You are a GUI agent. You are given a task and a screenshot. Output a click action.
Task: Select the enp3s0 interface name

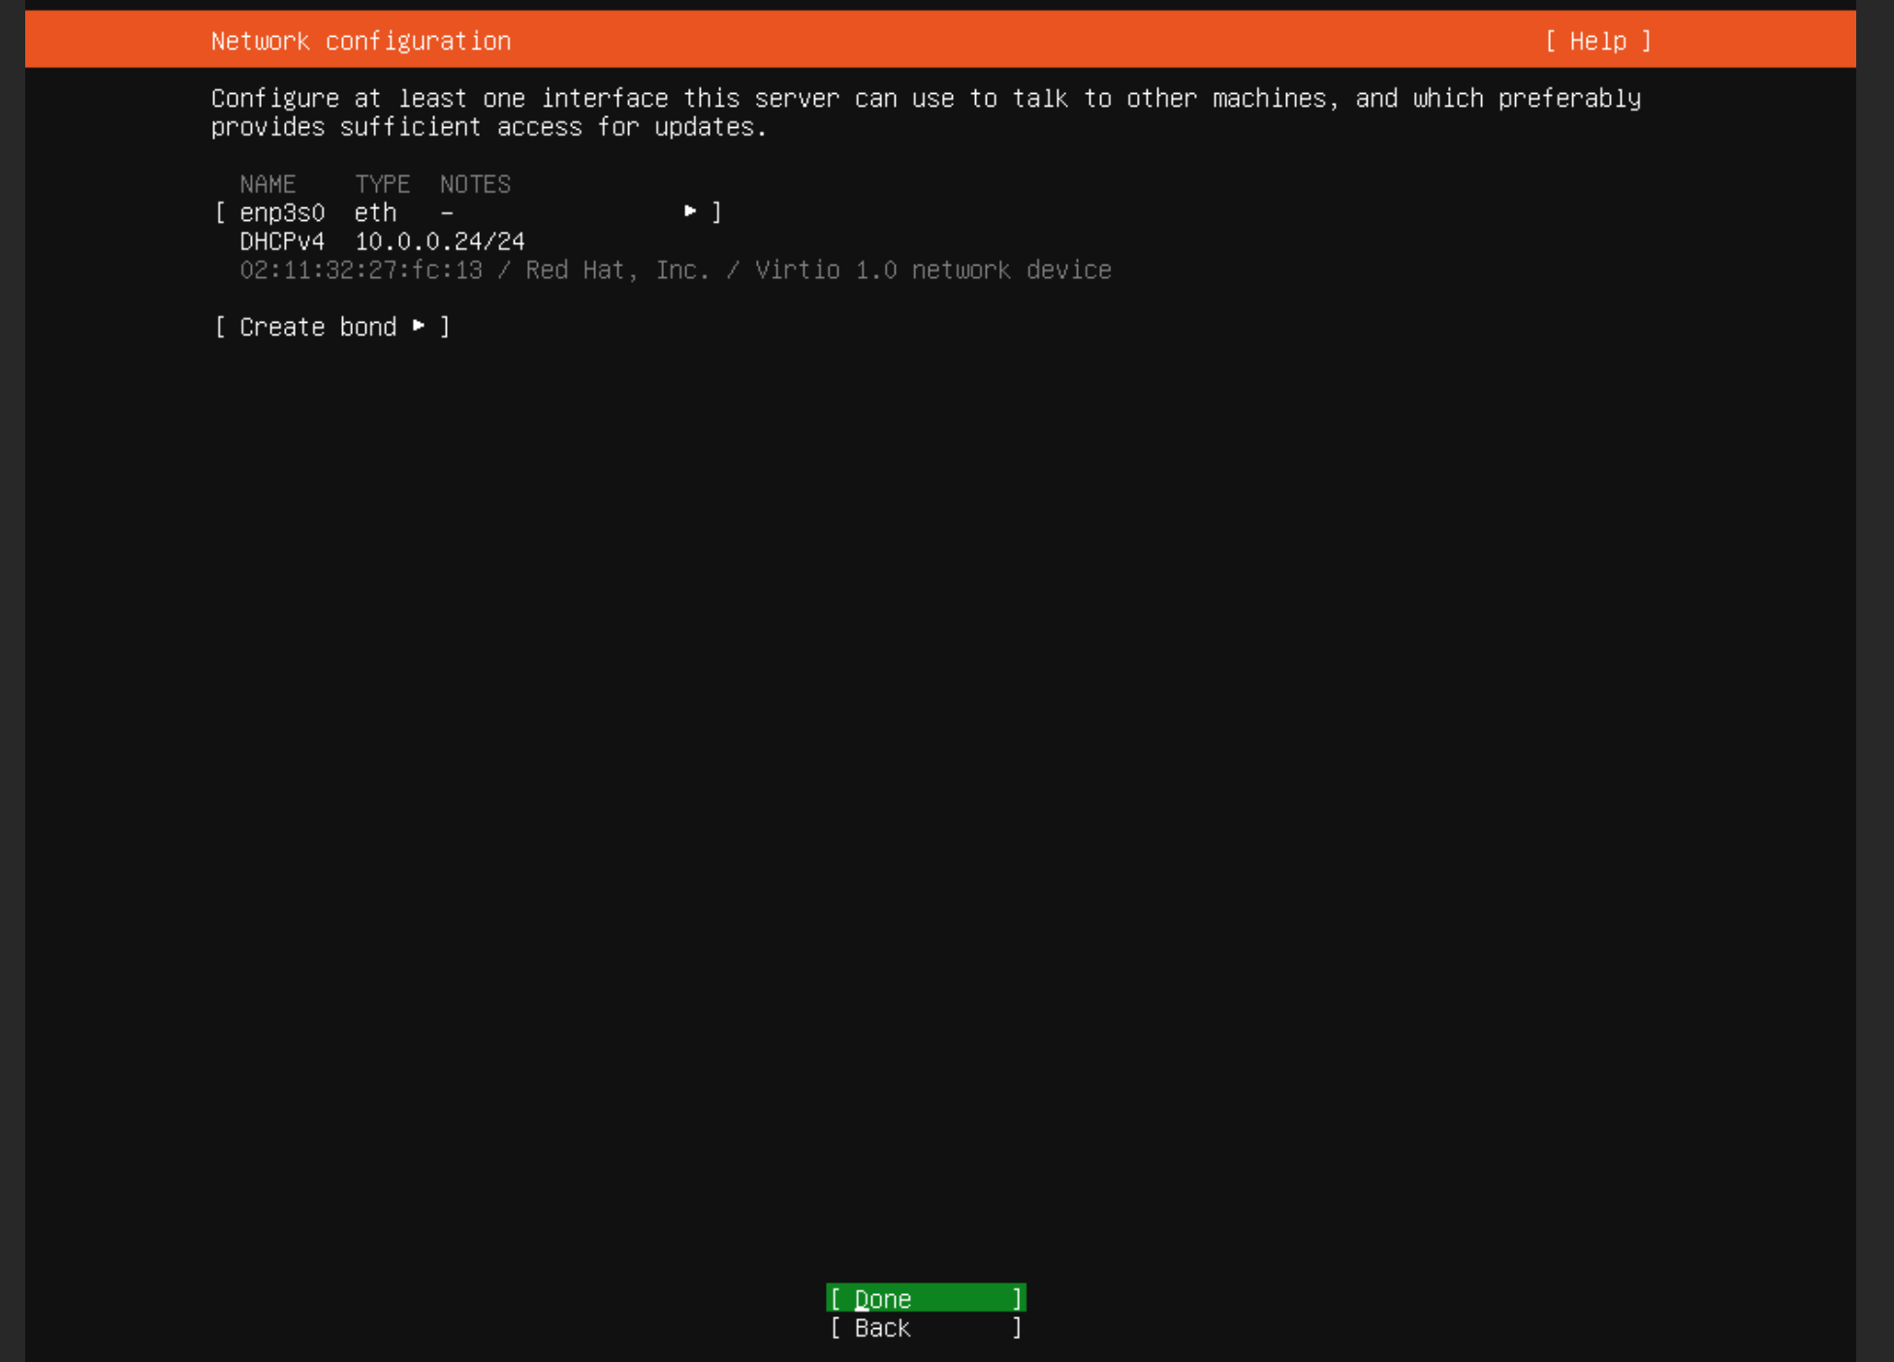(x=282, y=212)
